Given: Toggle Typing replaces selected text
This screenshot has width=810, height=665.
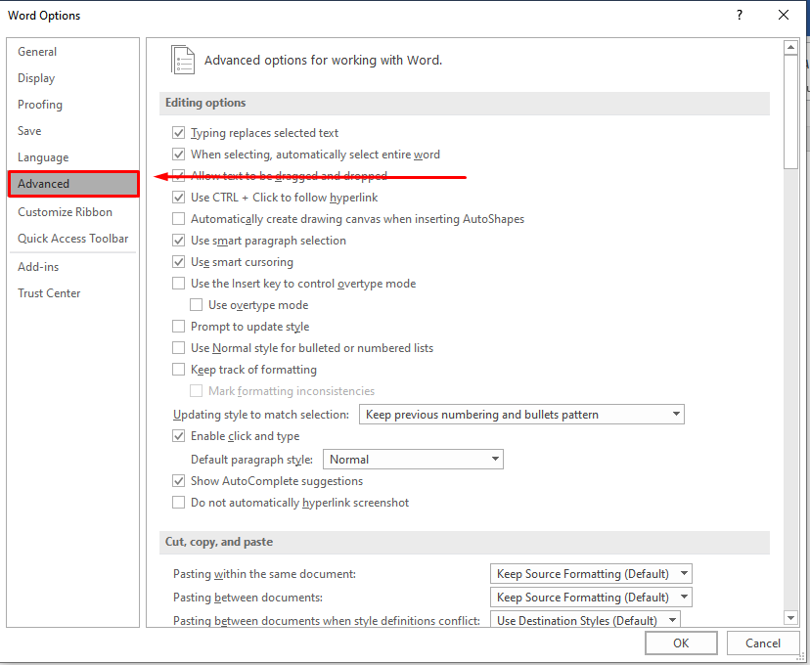Looking at the screenshot, I should (179, 133).
